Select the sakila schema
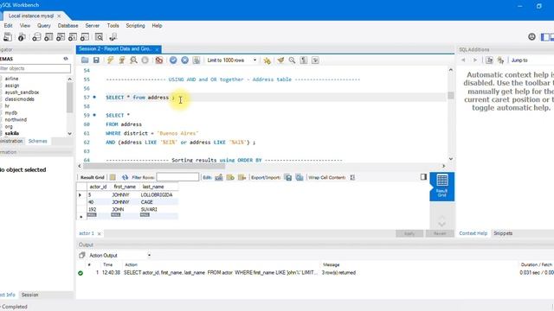Viewport: 554px width, 311px height. click(12, 133)
